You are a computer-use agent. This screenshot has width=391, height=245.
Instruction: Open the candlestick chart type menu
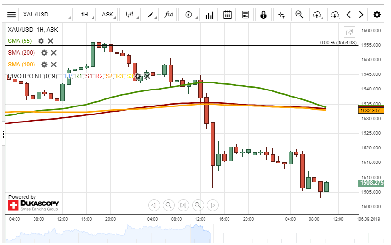pos(130,15)
